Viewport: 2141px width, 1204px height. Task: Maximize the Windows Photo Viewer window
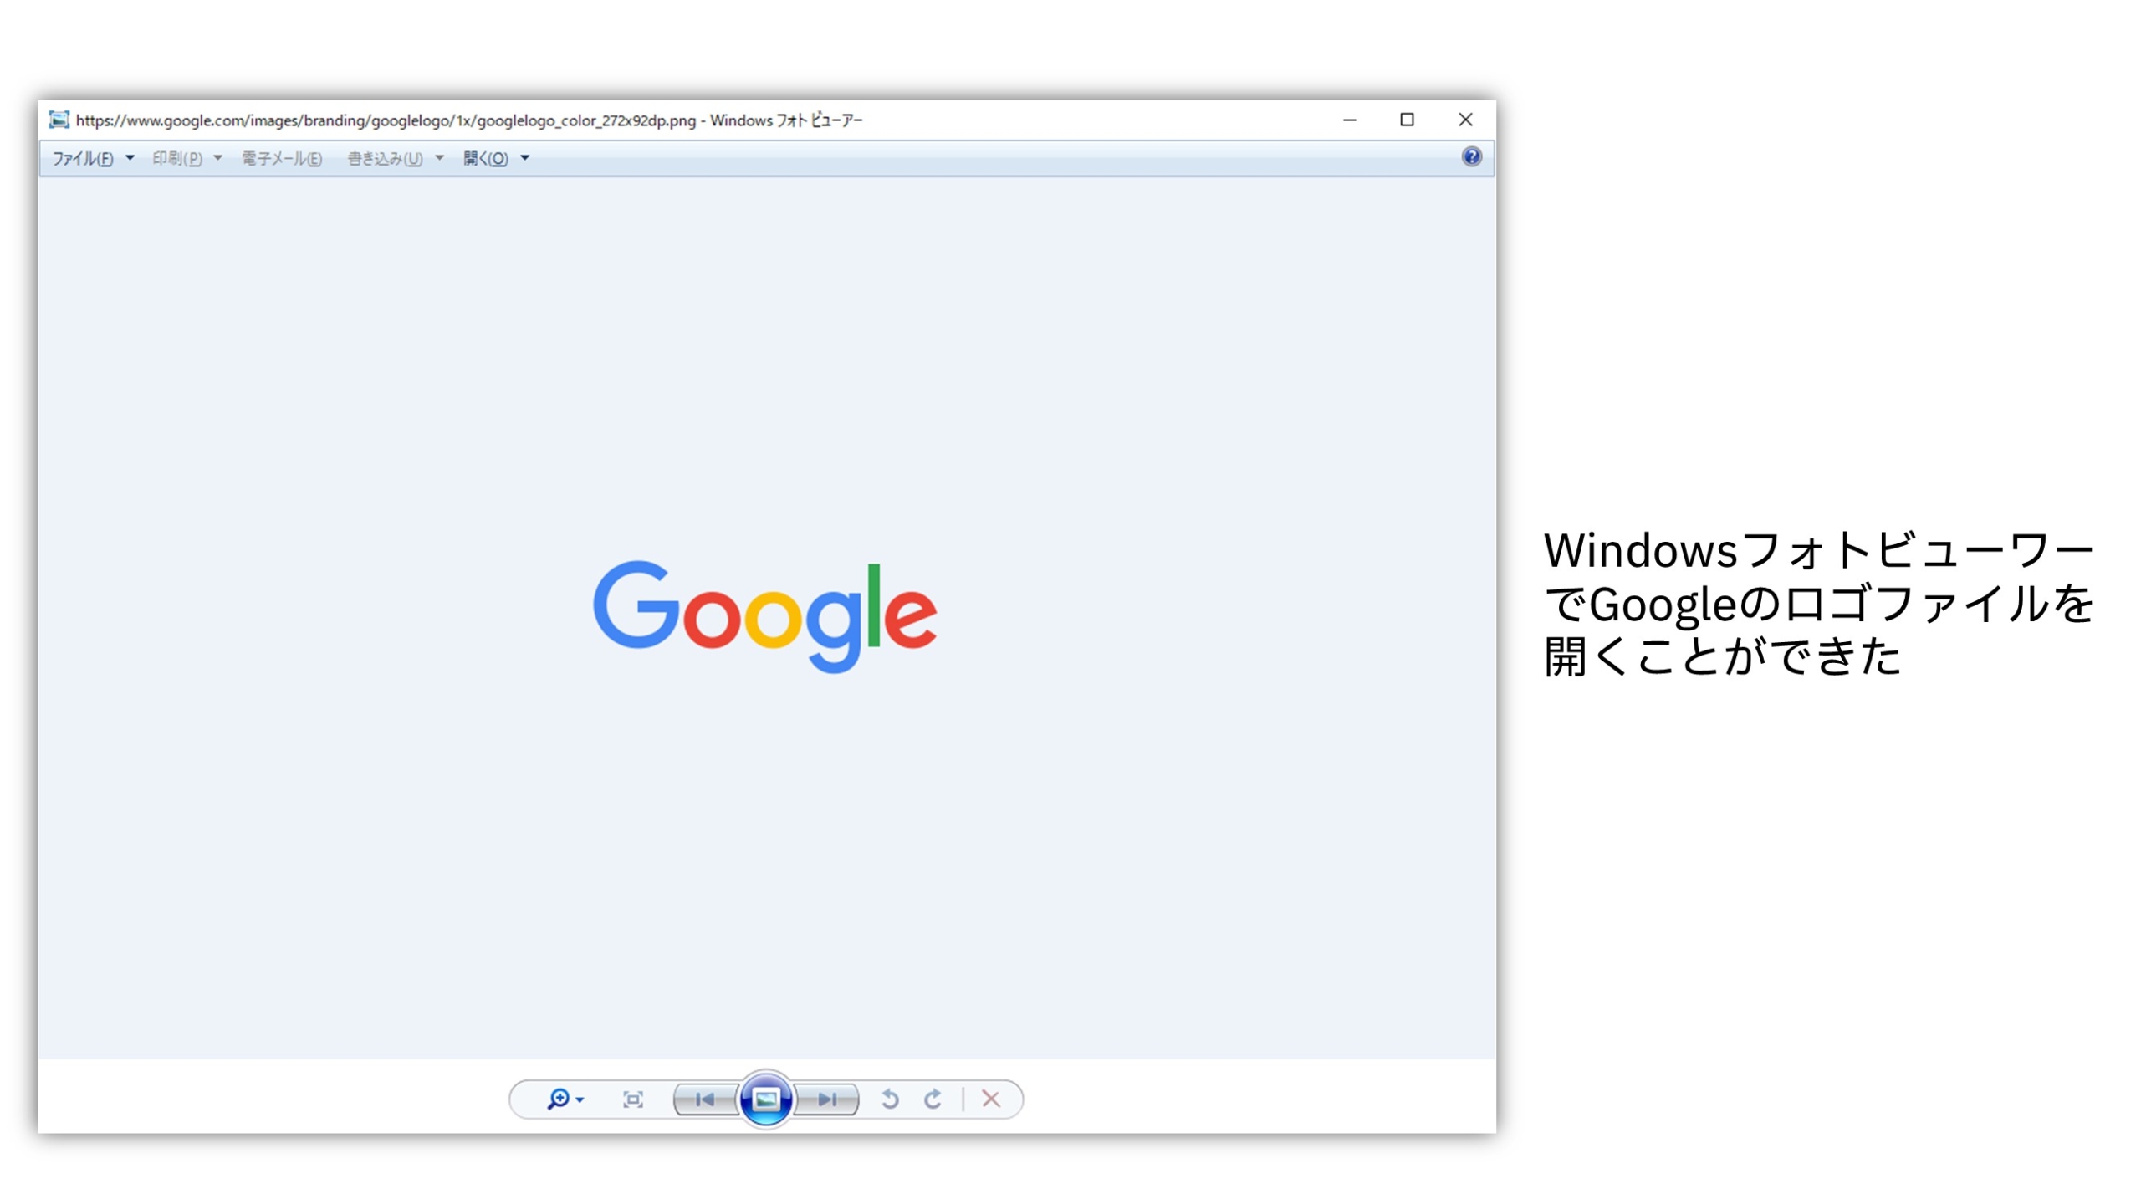(1408, 120)
